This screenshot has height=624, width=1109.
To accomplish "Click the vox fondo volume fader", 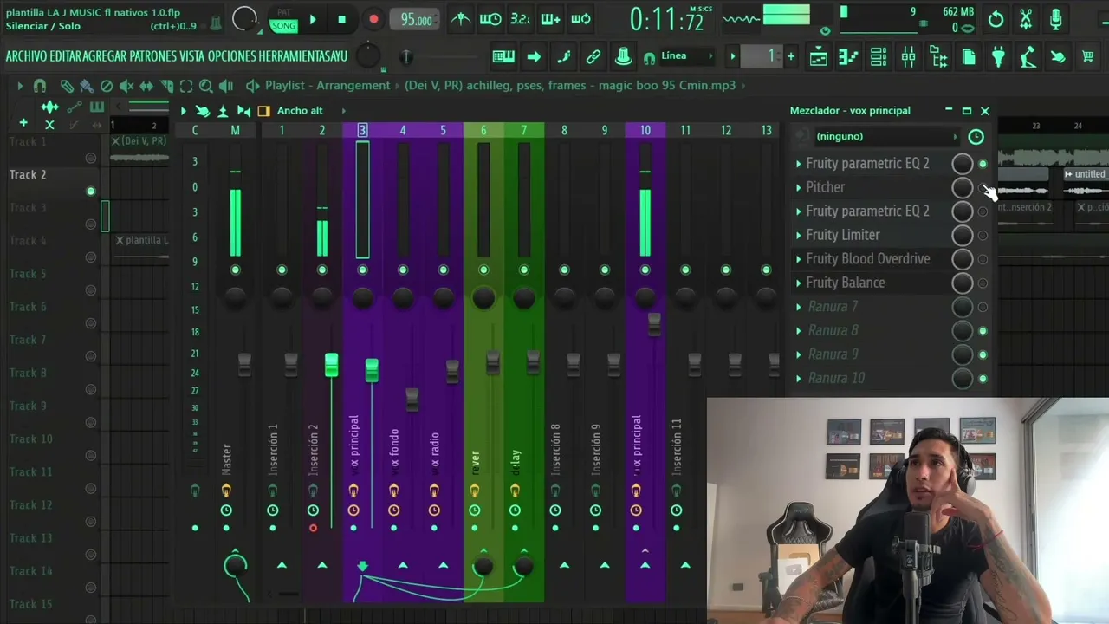I will (412, 399).
